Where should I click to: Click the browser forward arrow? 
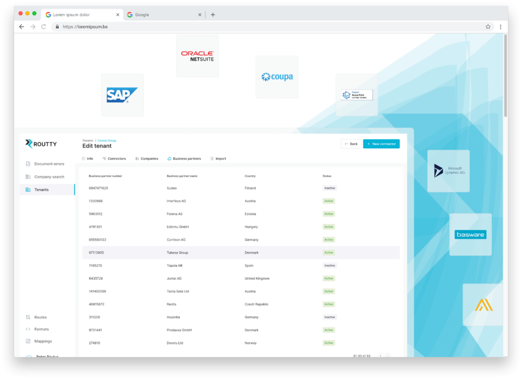pyautogui.click(x=33, y=27)
